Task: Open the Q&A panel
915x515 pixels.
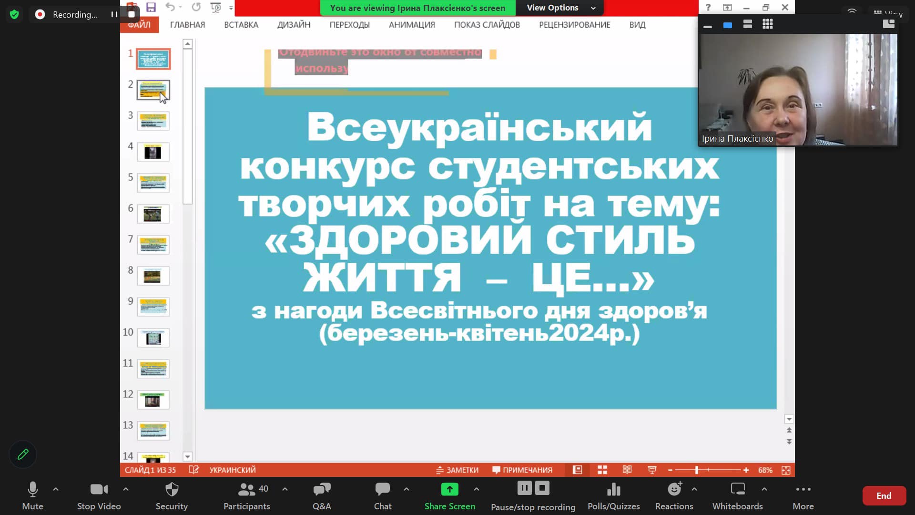Action: click(322, 496)
